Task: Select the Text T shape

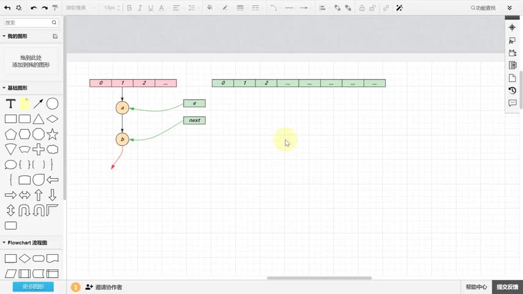Action: coord(10,104)
